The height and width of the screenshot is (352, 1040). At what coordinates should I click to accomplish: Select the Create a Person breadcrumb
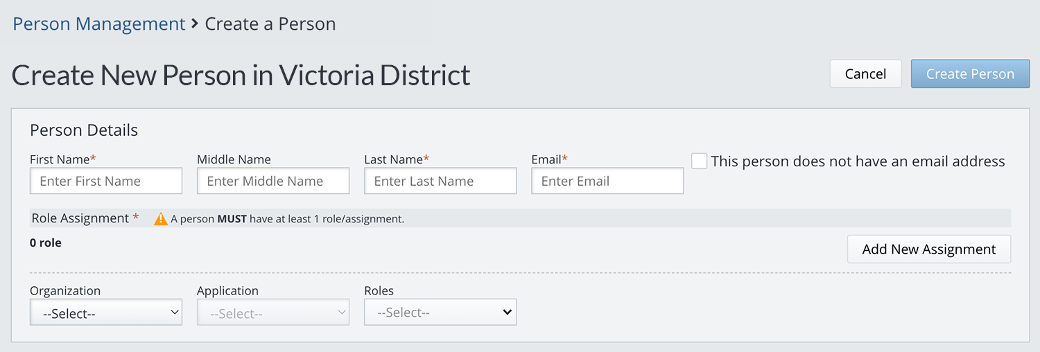tap(270, 24)
